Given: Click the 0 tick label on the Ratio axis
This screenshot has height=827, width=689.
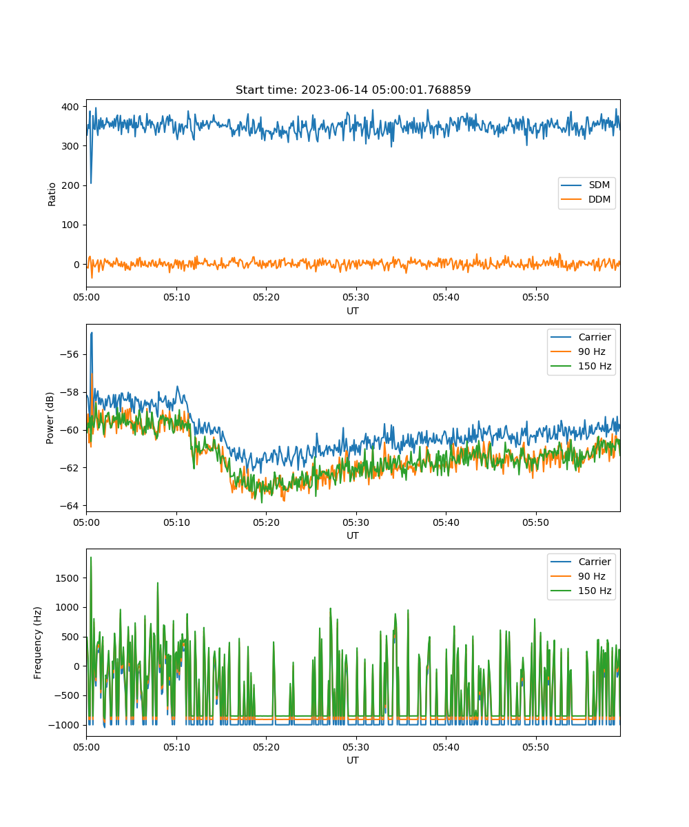Looking at the screenshot, I should 78,265.
